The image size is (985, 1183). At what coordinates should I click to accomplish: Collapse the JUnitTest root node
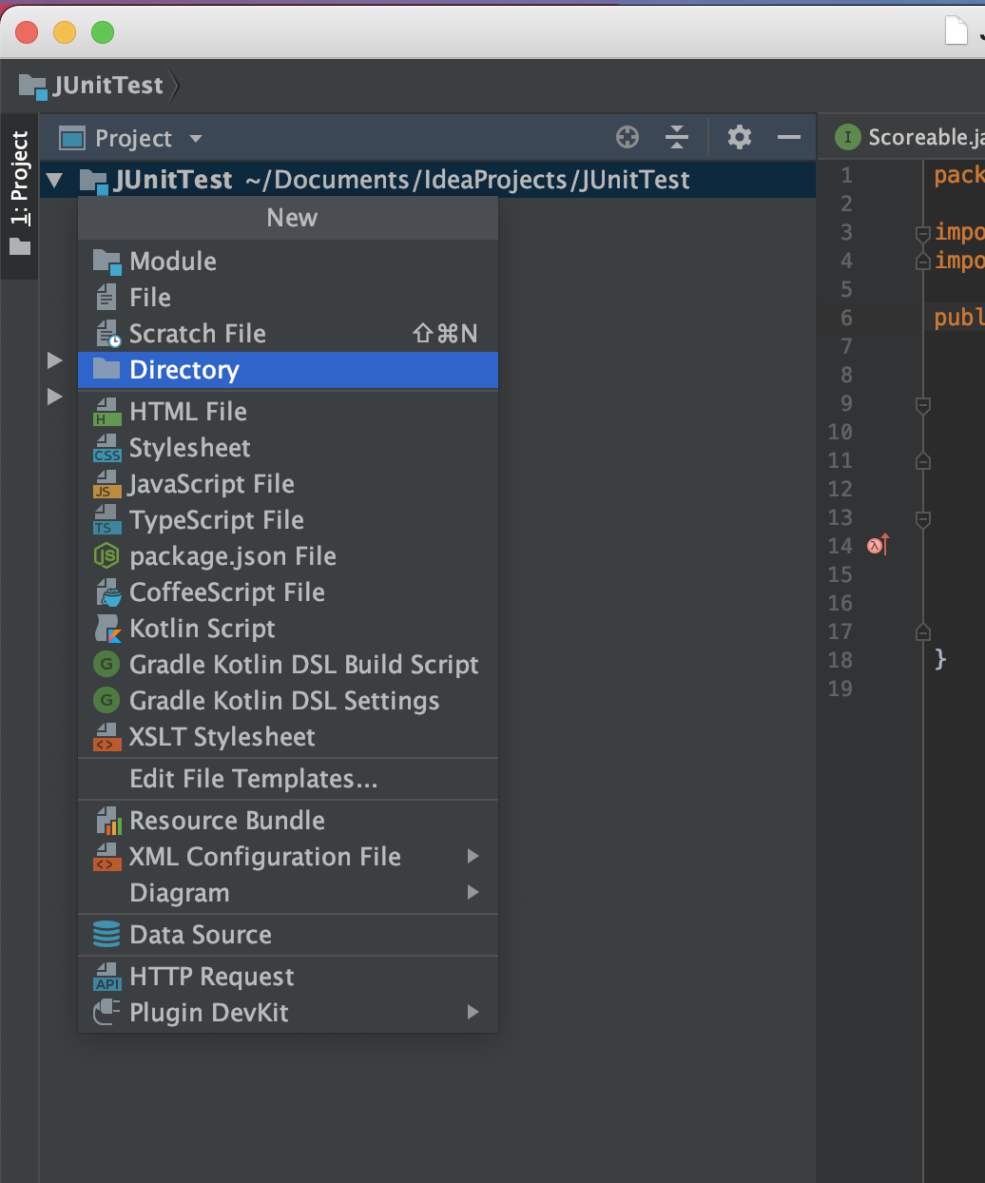pyautogui.click(x=55, y=180)
